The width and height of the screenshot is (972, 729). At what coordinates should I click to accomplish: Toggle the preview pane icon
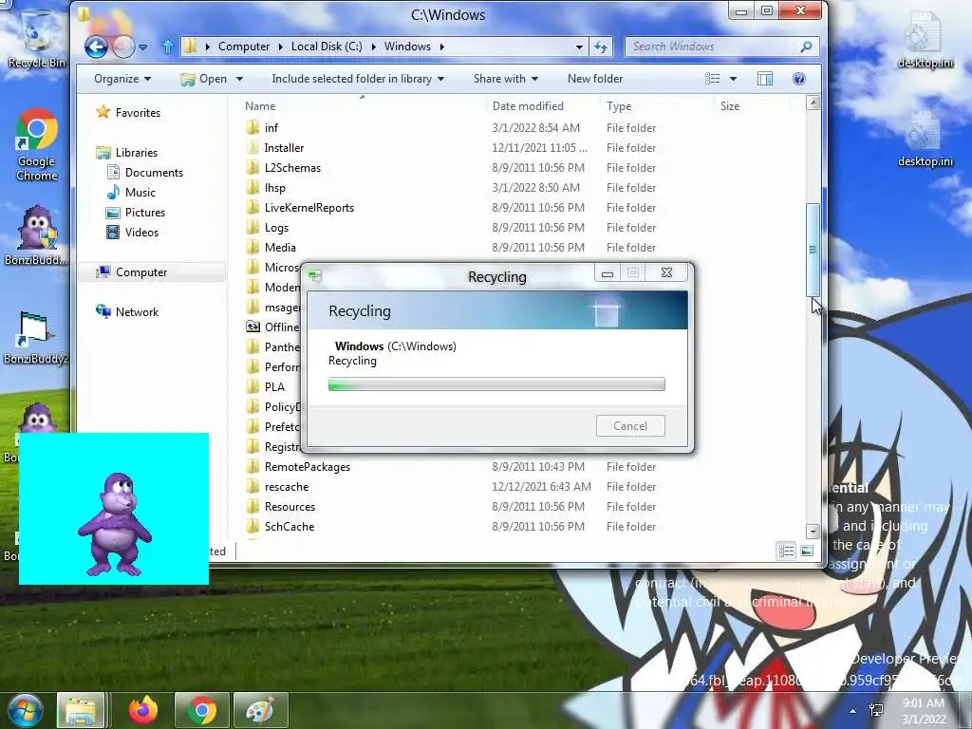tap(765, 79)
